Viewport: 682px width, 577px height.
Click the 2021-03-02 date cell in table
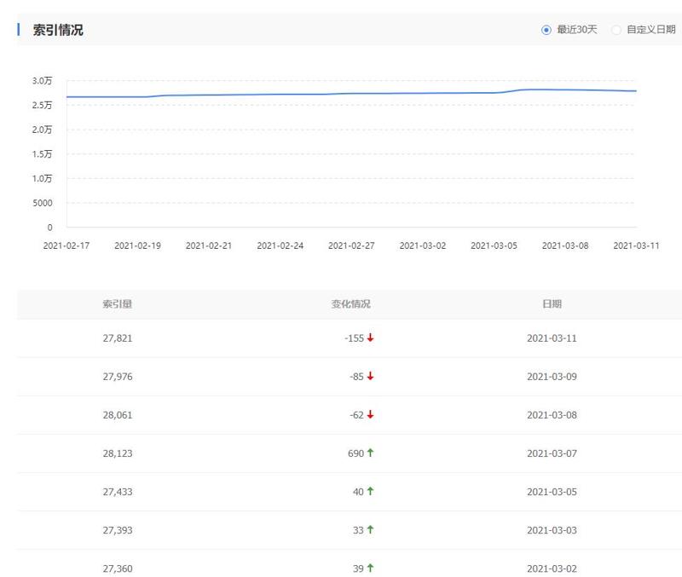coord(552,568)
